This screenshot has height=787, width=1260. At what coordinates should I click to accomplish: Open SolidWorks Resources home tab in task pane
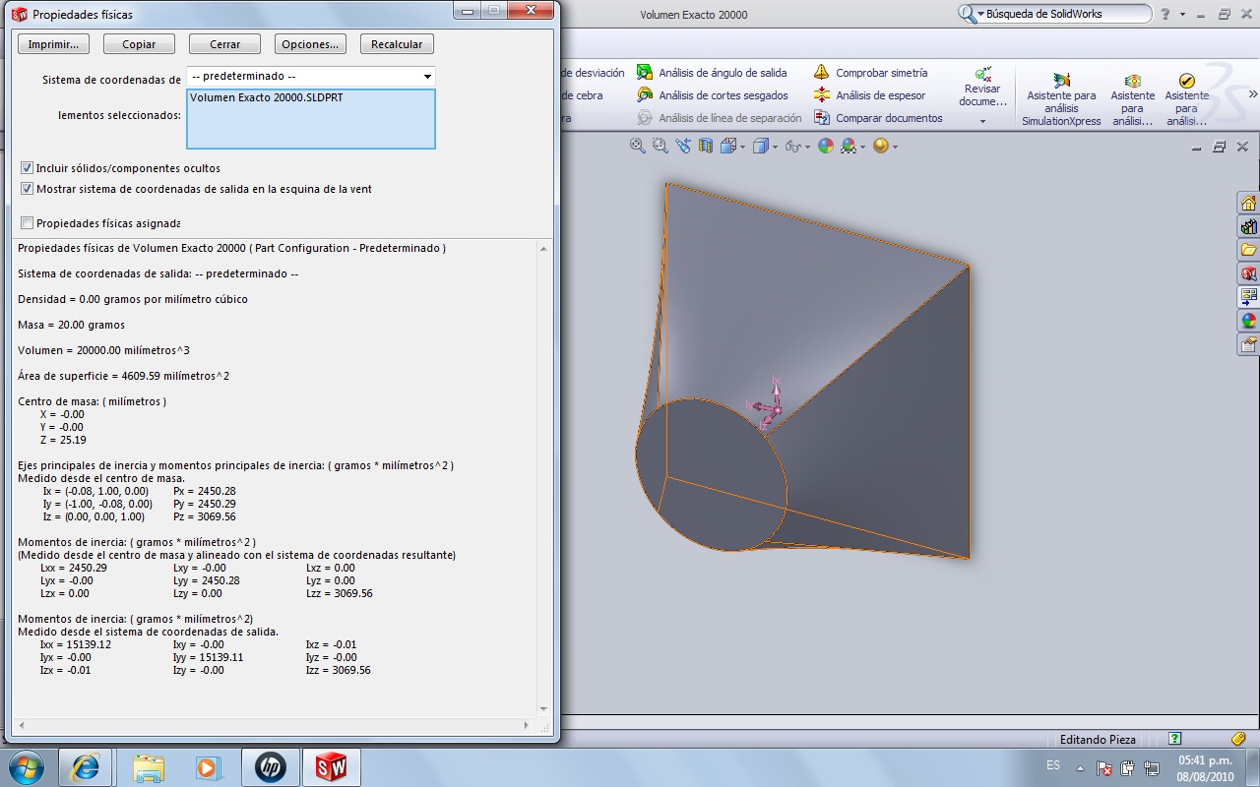click(1248, 203)
